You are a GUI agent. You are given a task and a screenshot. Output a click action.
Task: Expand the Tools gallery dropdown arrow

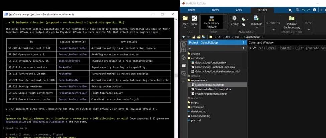225,22
